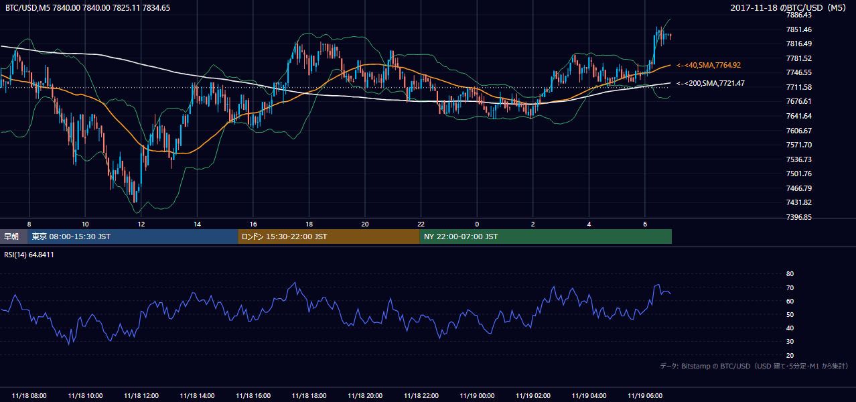This screenshot has height=402, width=856.
Task: Click price axis label 7816.49
Action: point(799,44)
